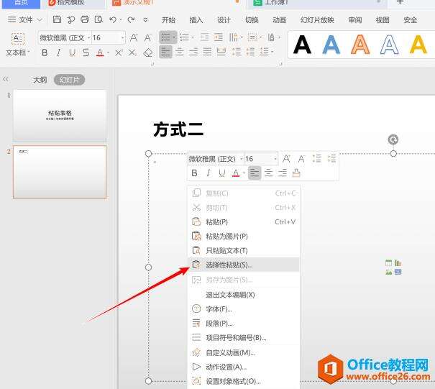Switch to the 设计 ribbon tab

click(x=224, y=19)
